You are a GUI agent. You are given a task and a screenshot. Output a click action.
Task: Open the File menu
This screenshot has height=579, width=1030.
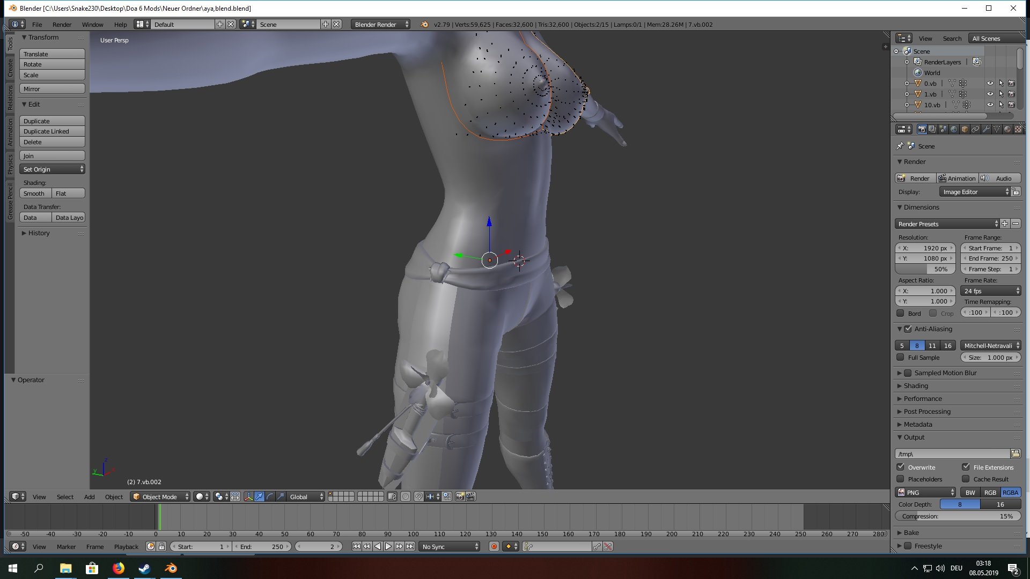pyautogui.click(x=37, y=24)
